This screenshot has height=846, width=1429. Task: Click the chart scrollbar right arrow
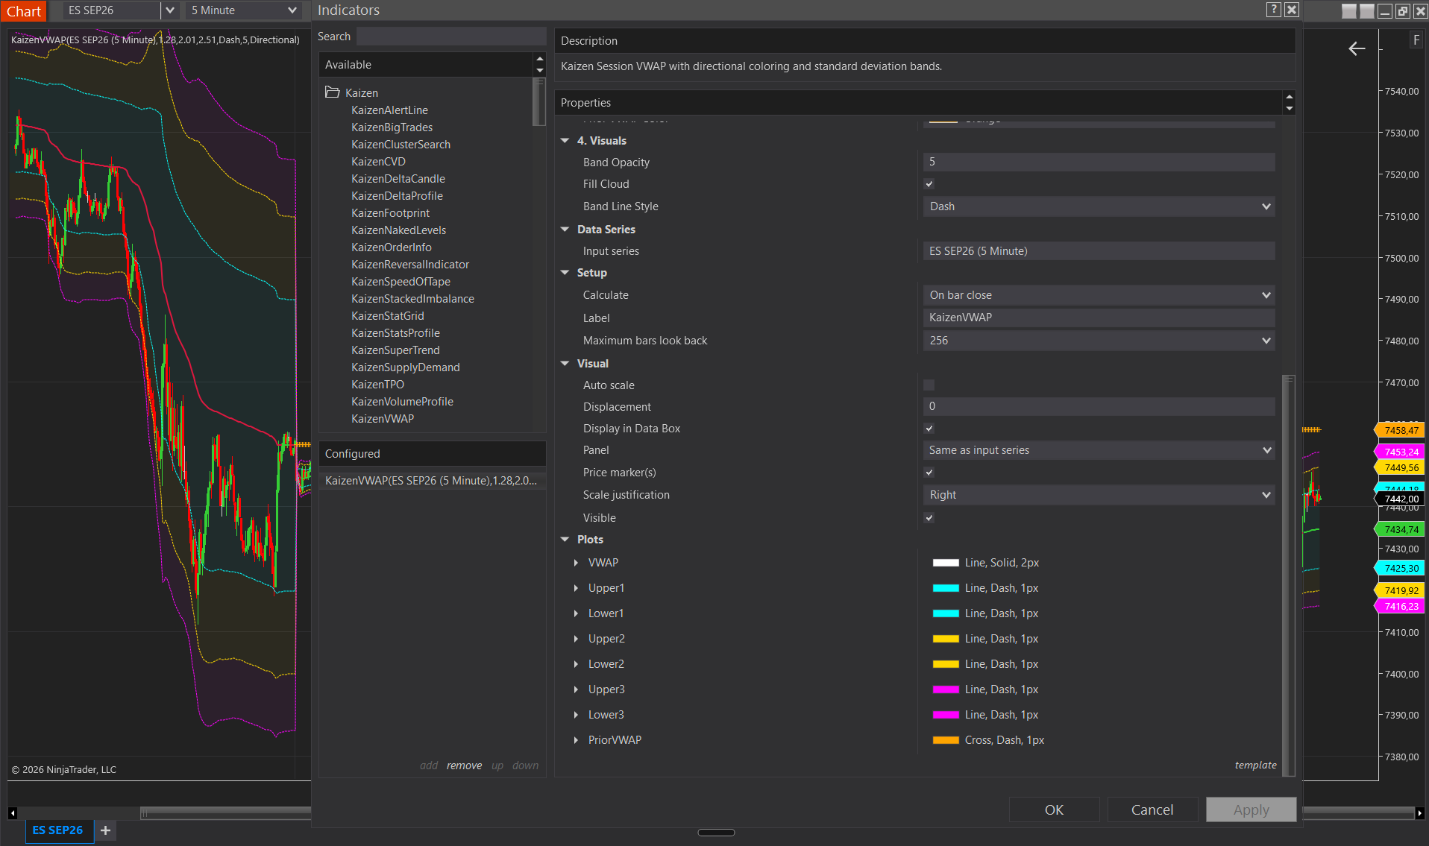(1419, 812)
